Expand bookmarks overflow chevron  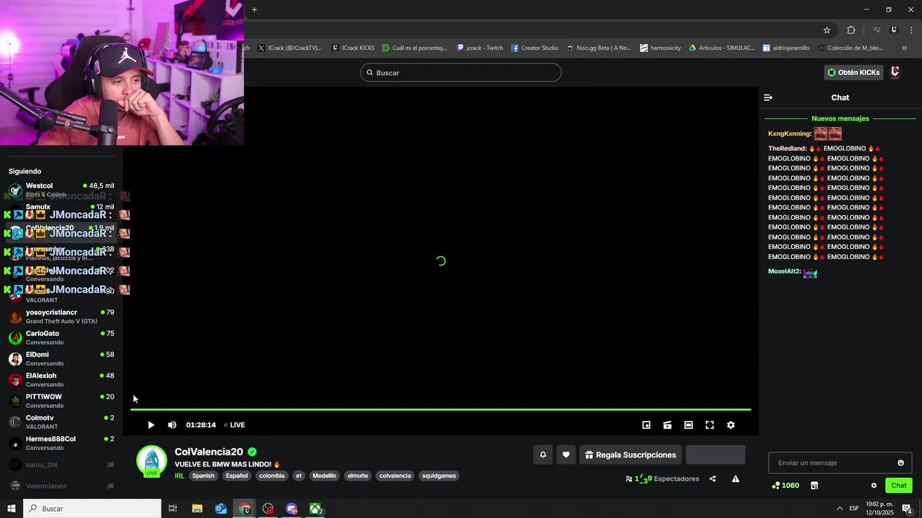click(x=904, y=48)
